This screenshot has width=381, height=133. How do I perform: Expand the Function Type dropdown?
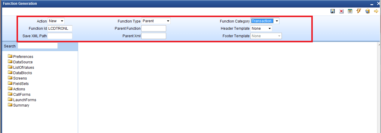156,21
